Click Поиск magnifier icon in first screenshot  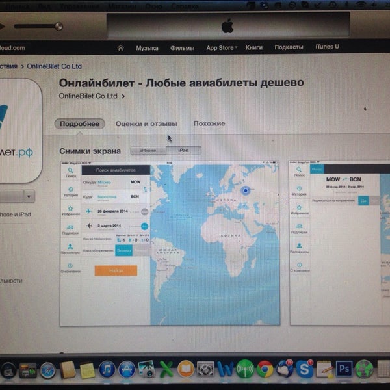coord(71,170)
